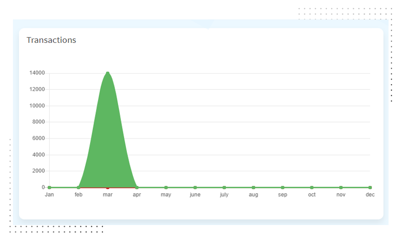Screen dimensions: 398x239
Task: Select the green data point above apr
Action: [x=137, y=187]
